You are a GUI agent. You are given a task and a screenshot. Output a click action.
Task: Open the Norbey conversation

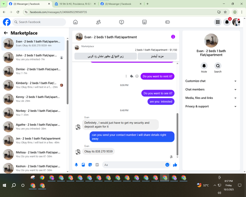coord(33,113)
